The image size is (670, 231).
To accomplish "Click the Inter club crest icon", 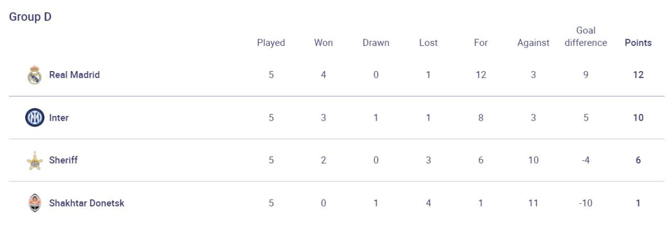I will tap(35, 118).
